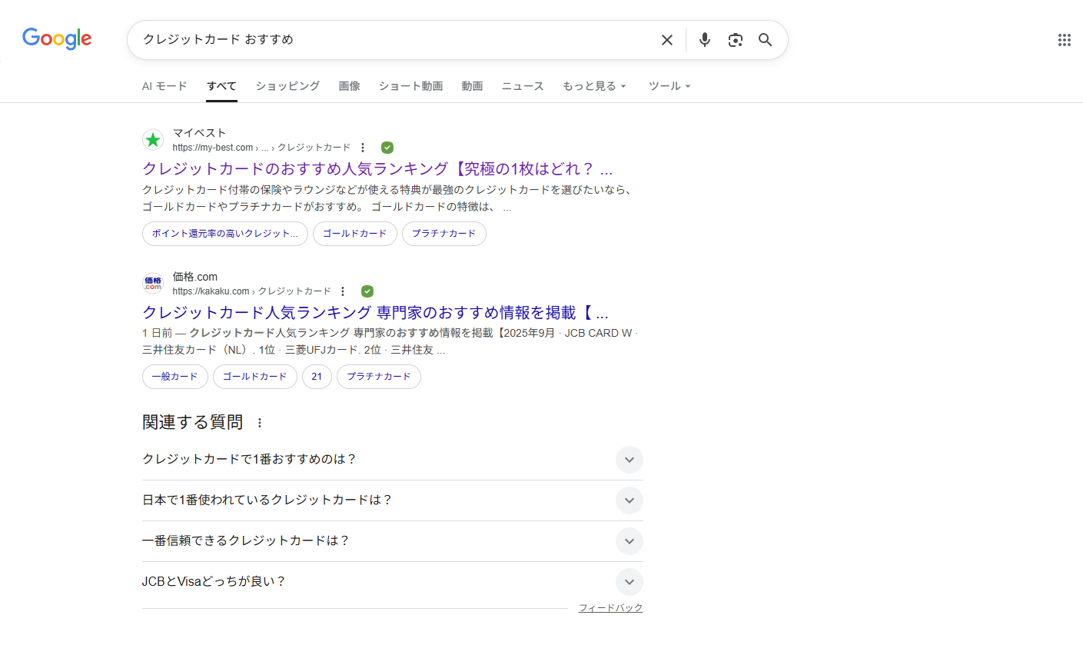Switch to the AI モード tab
The height and width of the screenshot is (645, 1083).
164,86
